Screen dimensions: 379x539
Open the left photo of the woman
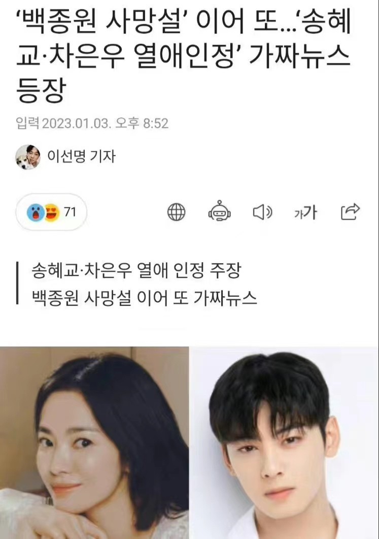[x=94, y=443]
